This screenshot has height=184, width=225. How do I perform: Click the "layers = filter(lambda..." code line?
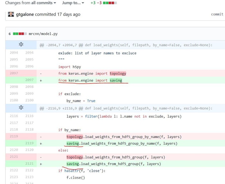pyautogui.click(x=124, y=116)
